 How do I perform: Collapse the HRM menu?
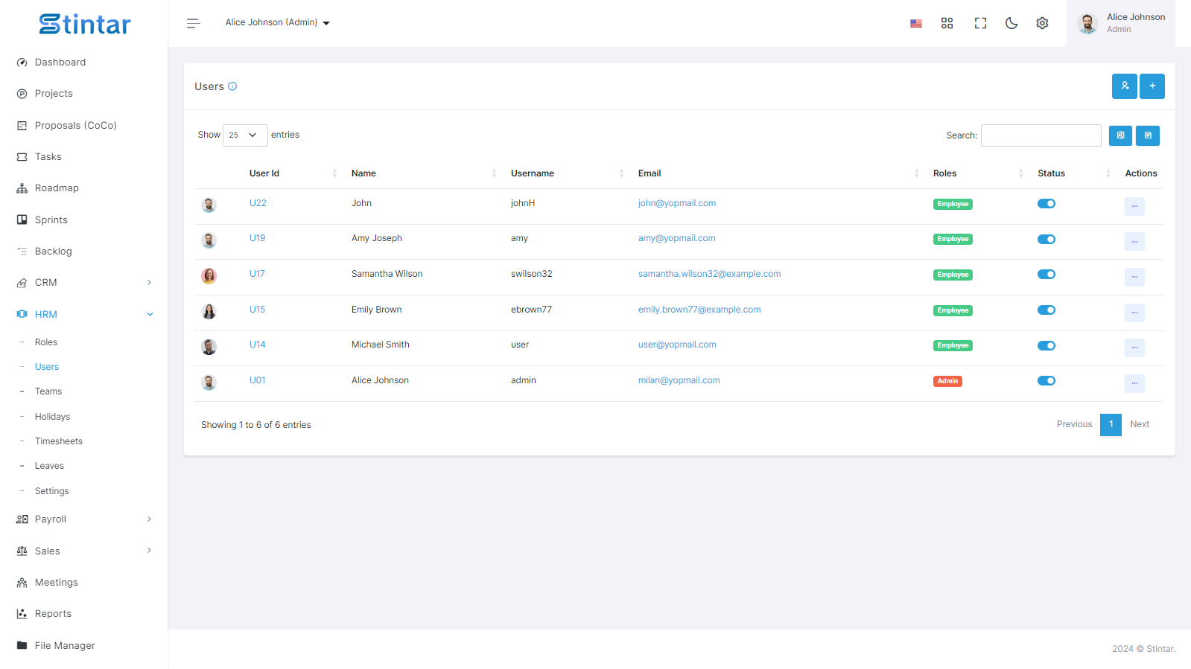click(84, 314)
